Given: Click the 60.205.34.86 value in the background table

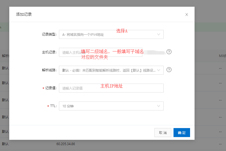Looking at the screenshot, I should click(x=66, y=144).
